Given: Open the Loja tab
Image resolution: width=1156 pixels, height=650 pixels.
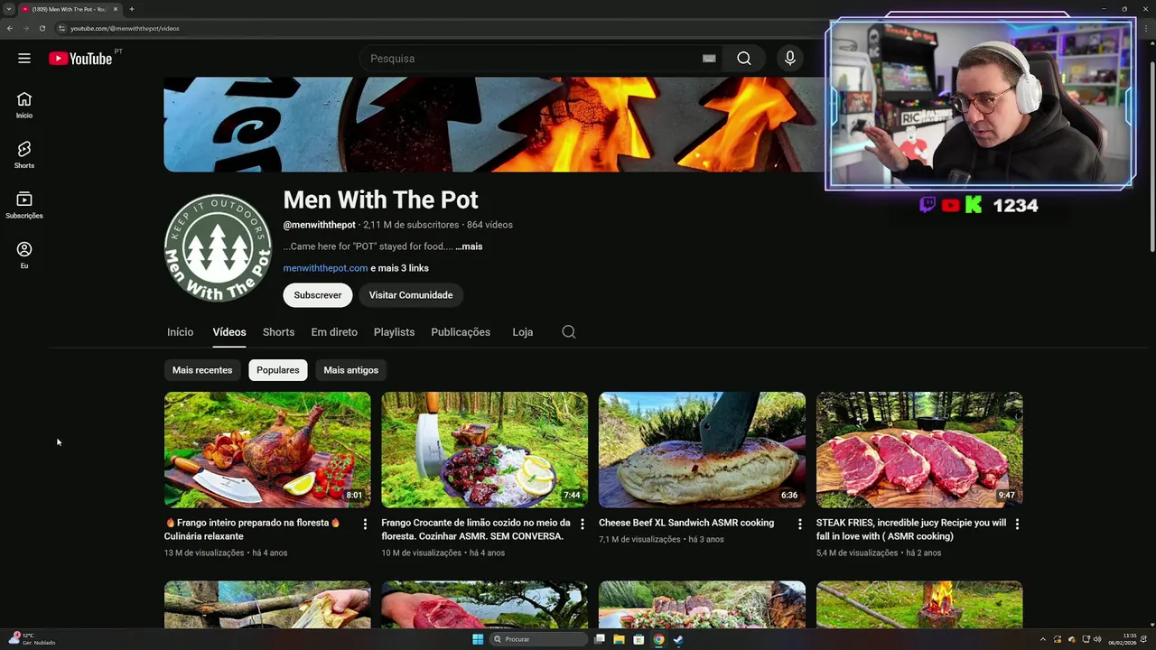Looking at the screenshot, I should coord(522,332).
